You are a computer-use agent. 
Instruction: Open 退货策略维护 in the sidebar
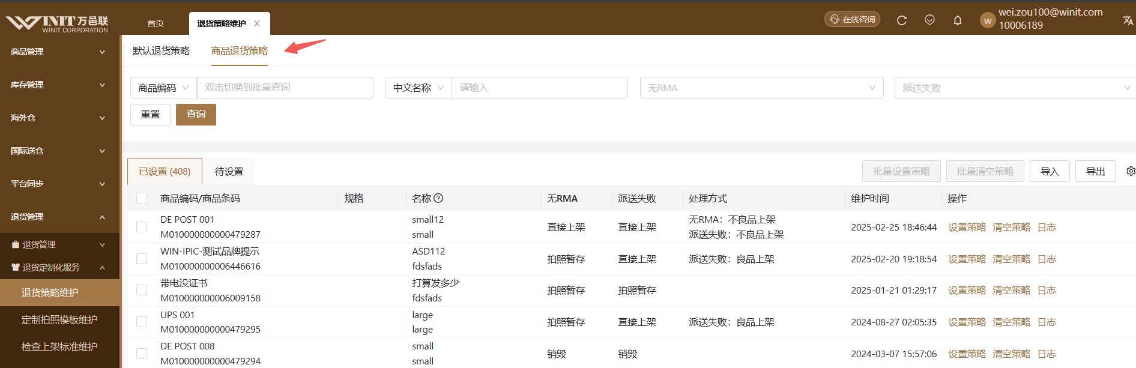pyautogui.click(x=59, y=292)
